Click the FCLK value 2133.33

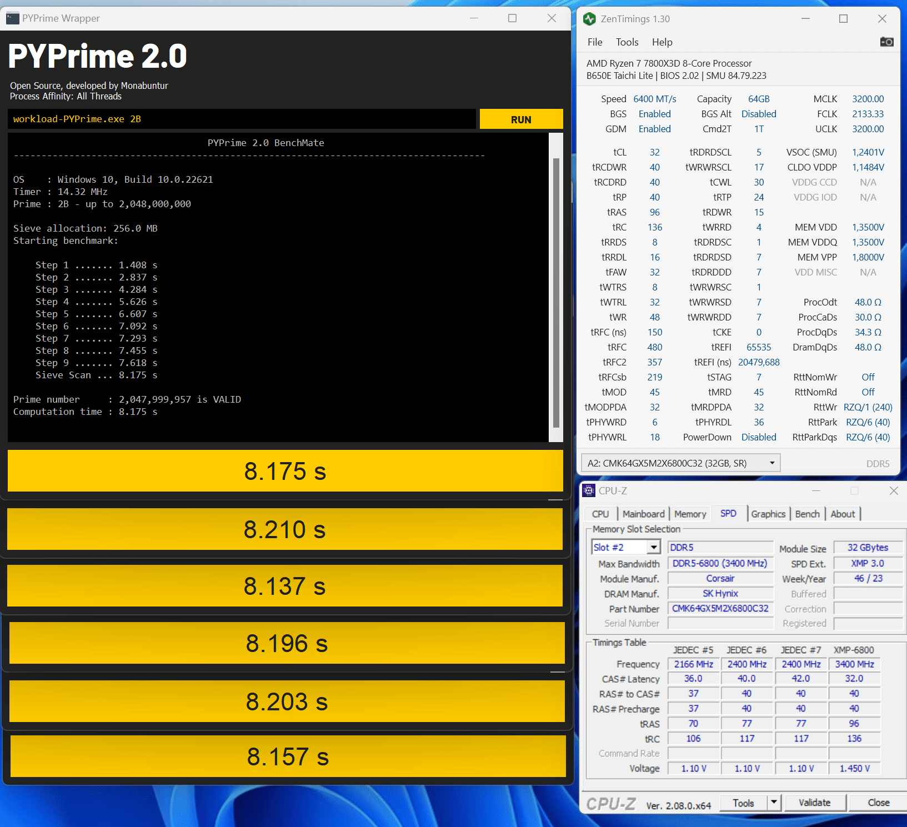pyautogui.click(x=868, y=114)
